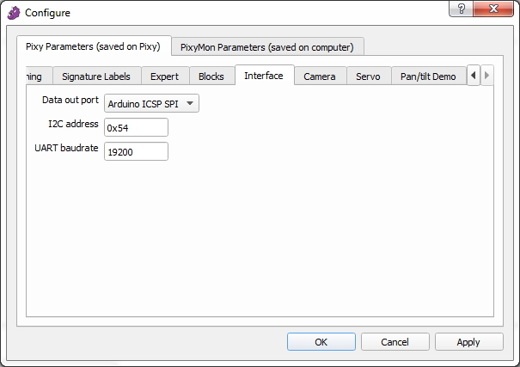Apply the current settings

468,341
